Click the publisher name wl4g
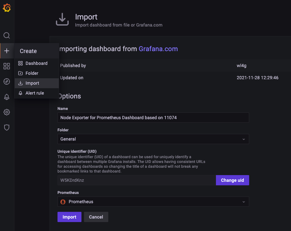Screen dimensions: 291x231 pos(241,65)
